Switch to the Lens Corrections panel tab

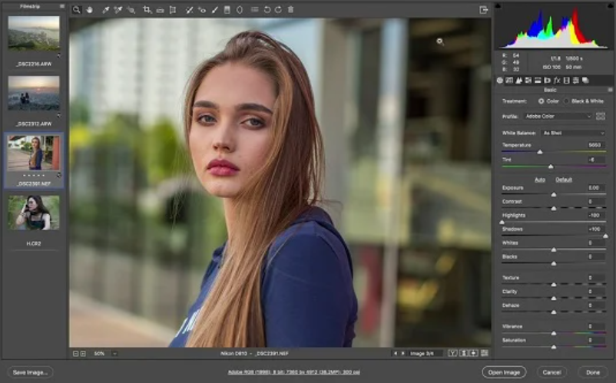547,81
